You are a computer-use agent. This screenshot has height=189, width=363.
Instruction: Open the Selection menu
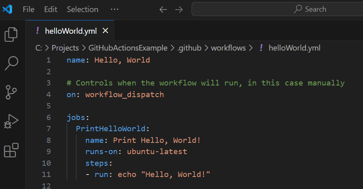click(82, 10)
